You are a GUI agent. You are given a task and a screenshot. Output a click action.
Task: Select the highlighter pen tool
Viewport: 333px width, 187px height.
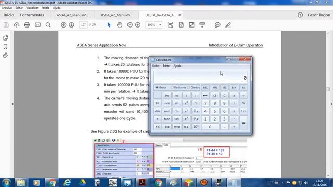pos(228,25)
